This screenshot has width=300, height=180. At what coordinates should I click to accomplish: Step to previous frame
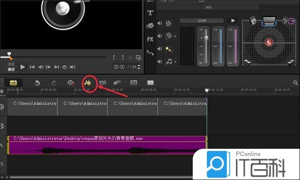pyautogui.click(x=40, y=67)
